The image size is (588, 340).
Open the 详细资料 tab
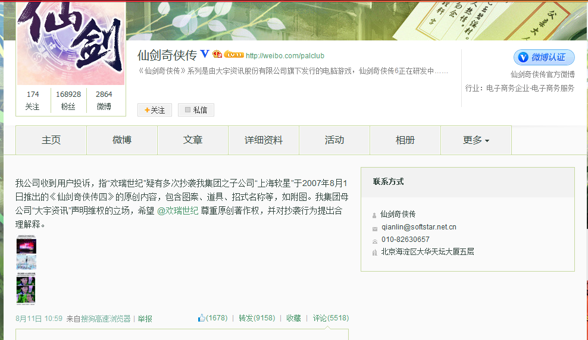tap(264, 140)
